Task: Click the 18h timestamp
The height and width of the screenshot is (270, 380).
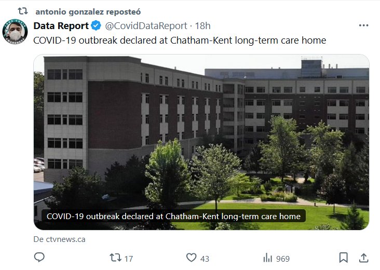Action: click(x=202, y=25)
